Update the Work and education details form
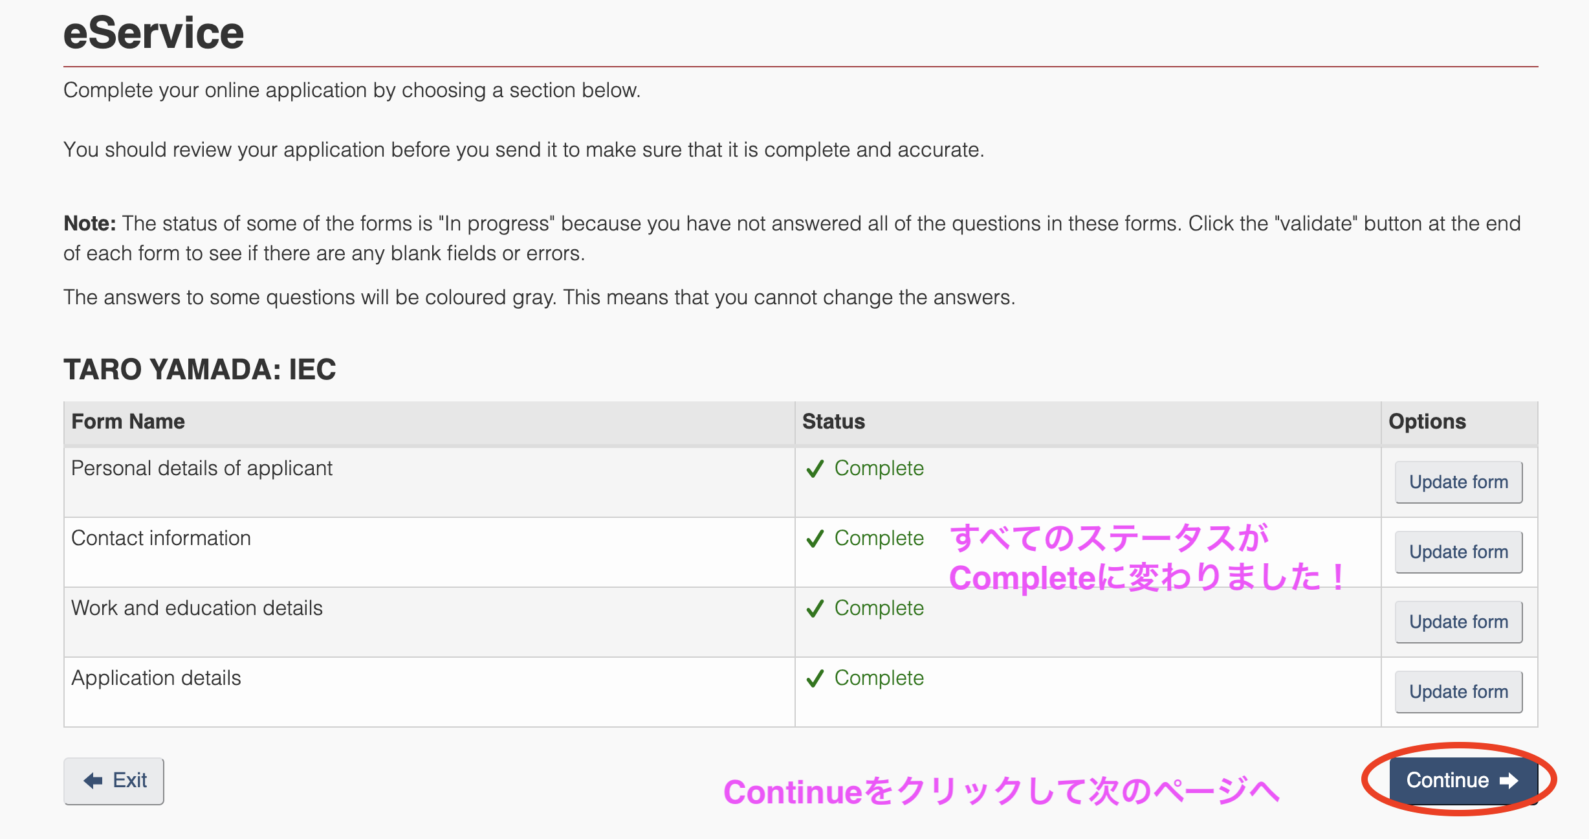Image resolution: width=1589 pixels, height=839 pixels. click(1458, 622)
